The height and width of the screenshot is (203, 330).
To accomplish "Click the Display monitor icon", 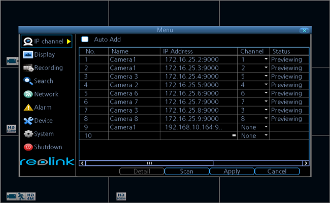I will [x=28, y=54].
